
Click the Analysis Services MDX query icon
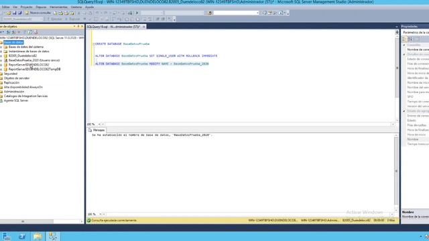click(61, 13)
